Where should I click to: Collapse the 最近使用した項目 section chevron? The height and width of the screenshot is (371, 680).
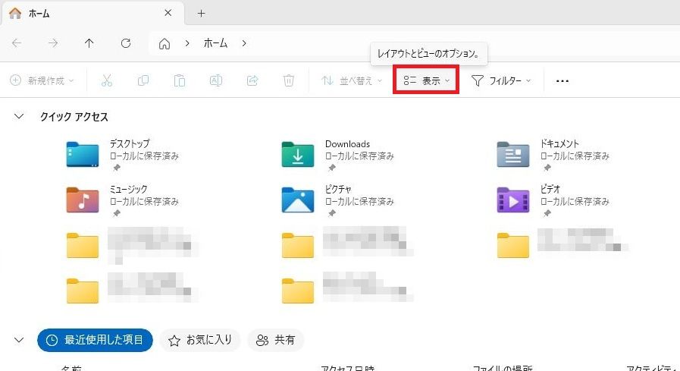click(19, 340)
